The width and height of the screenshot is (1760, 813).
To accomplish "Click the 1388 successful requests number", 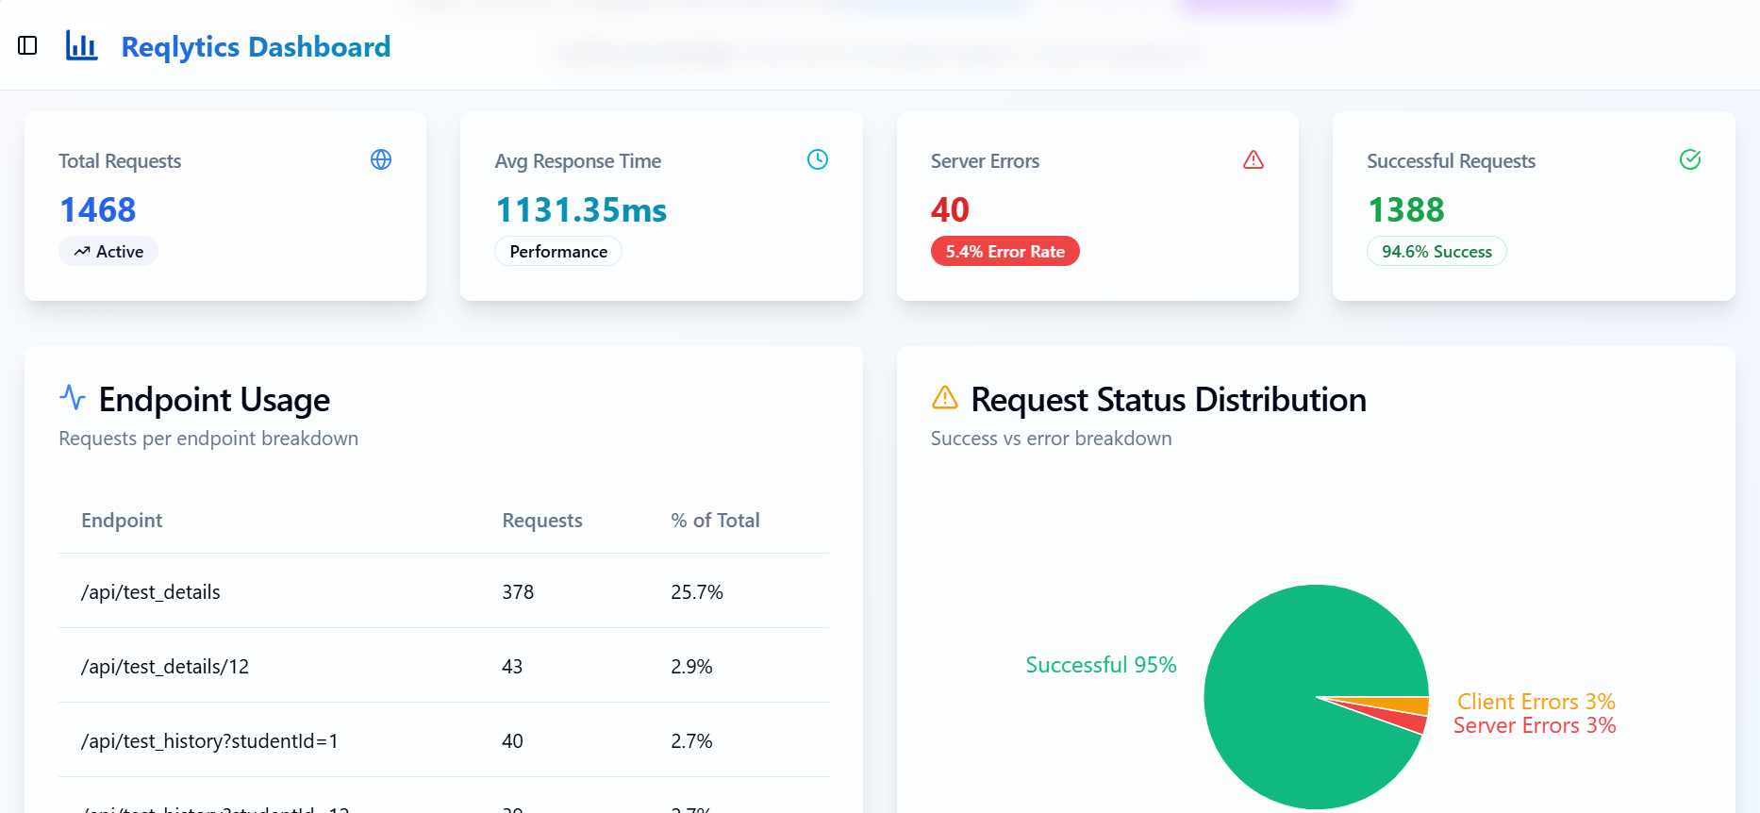I will (x=1405, y=209).
